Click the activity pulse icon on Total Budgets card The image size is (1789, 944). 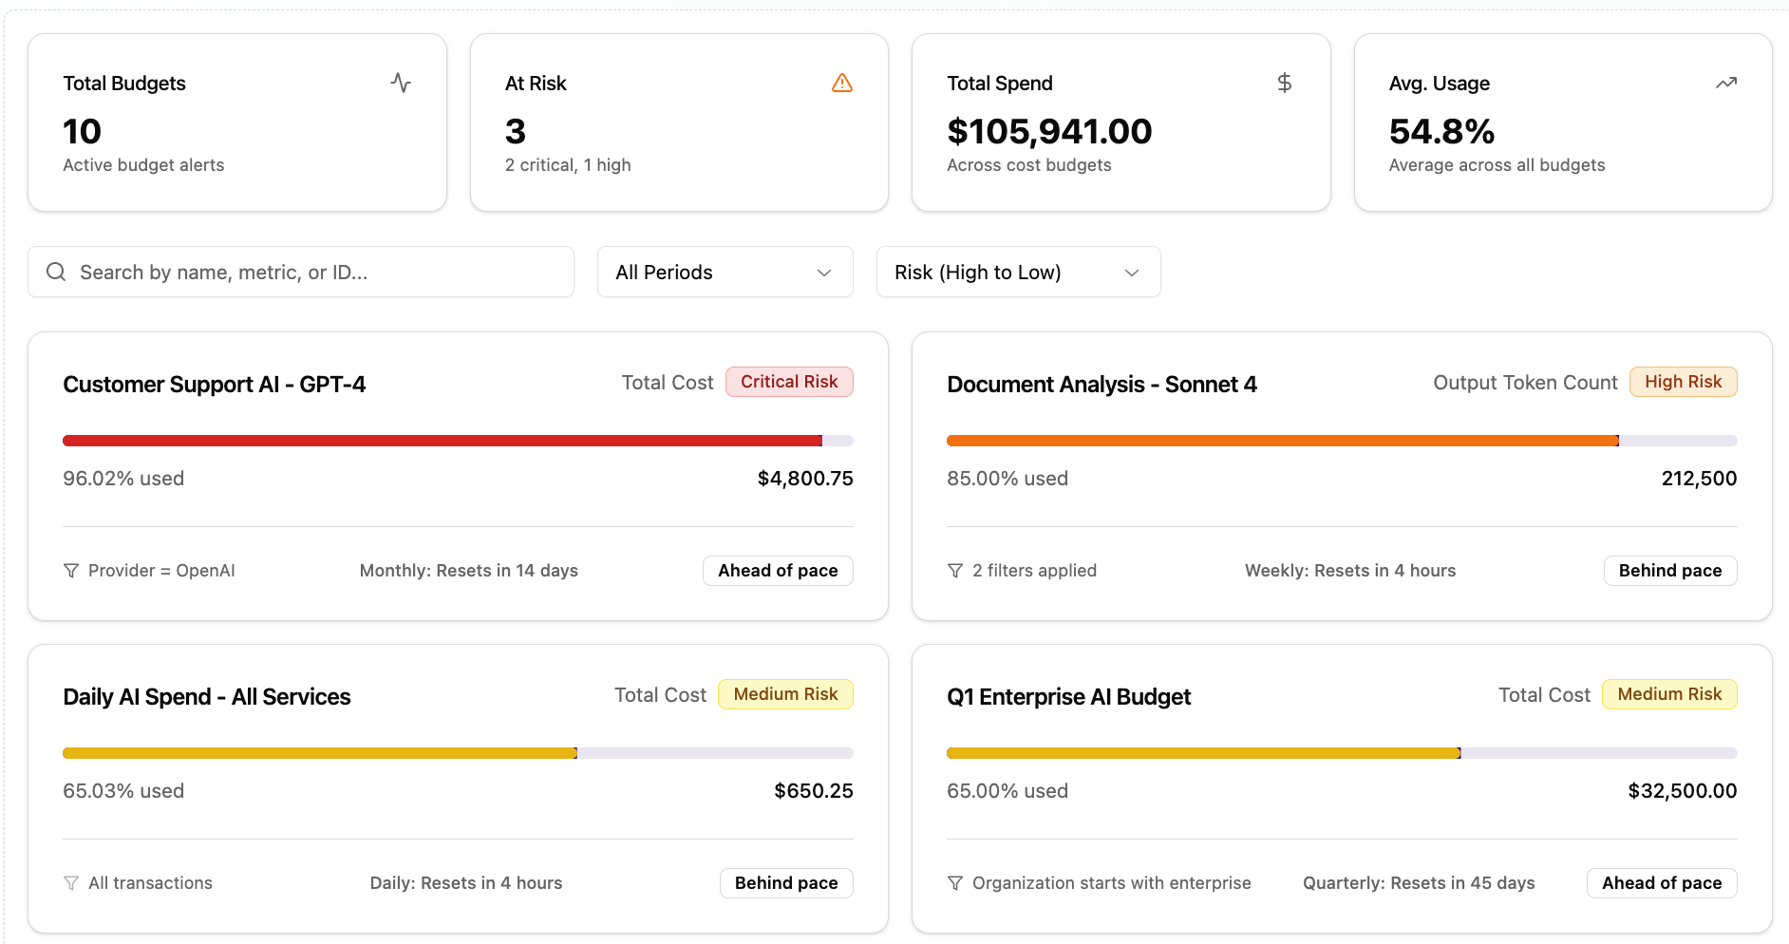[401, 83]
